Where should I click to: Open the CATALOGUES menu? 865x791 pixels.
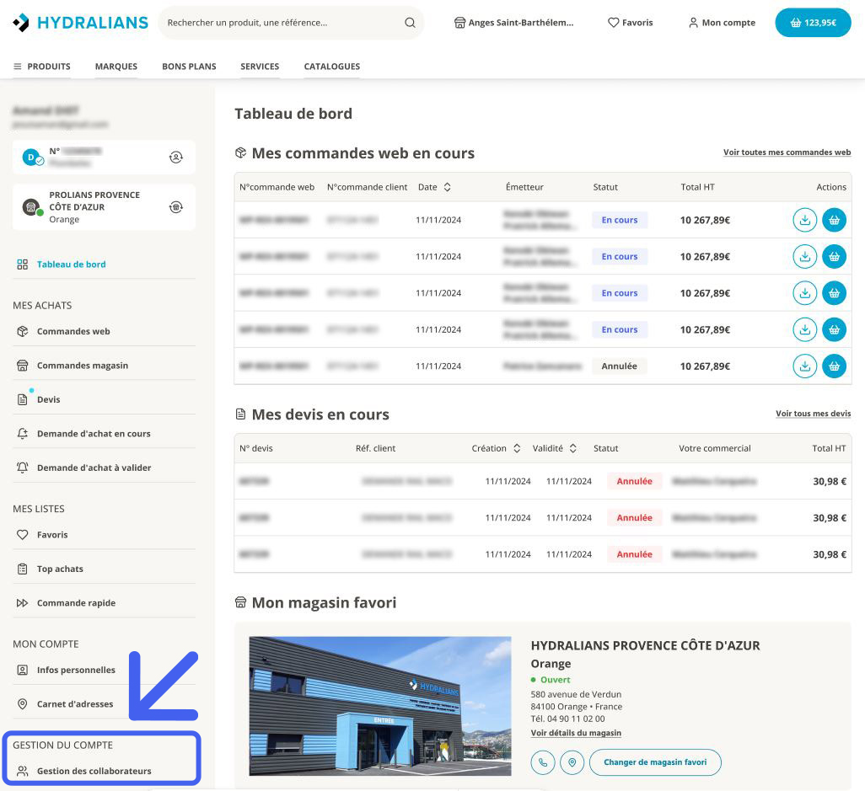coord(331,67)
